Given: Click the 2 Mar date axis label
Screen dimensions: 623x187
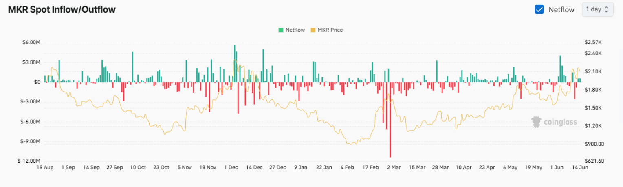Looking at the screenshot, I should (x=394, y=167).
